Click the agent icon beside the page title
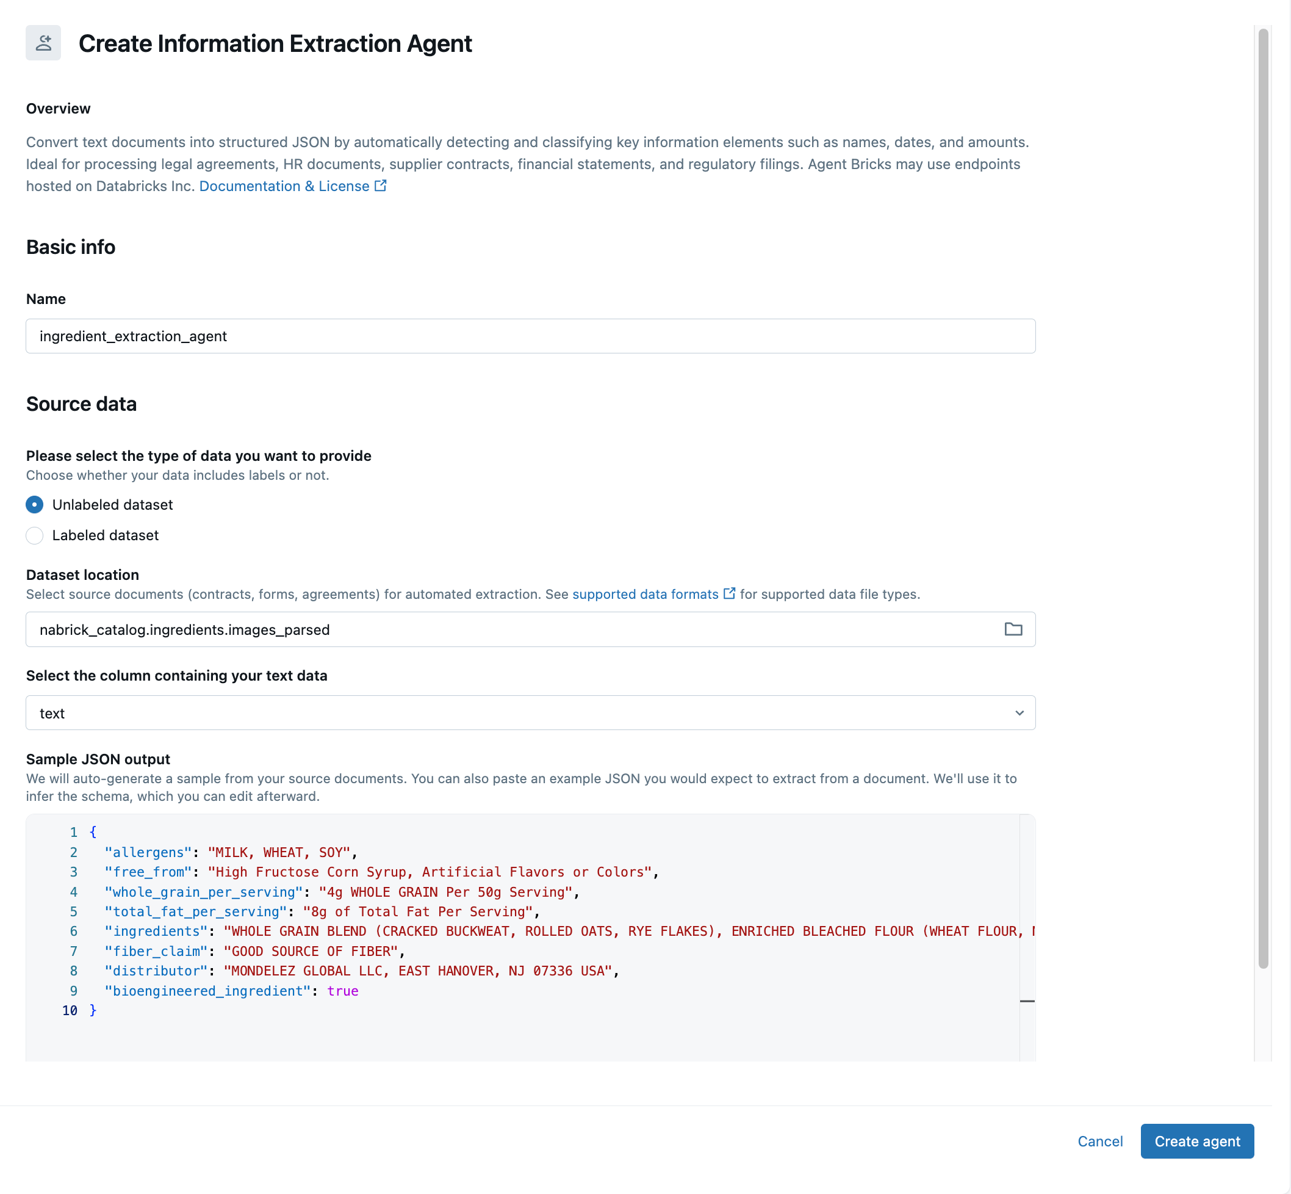The width and height of the screenshot is (1291, 1194). (43, 43)
